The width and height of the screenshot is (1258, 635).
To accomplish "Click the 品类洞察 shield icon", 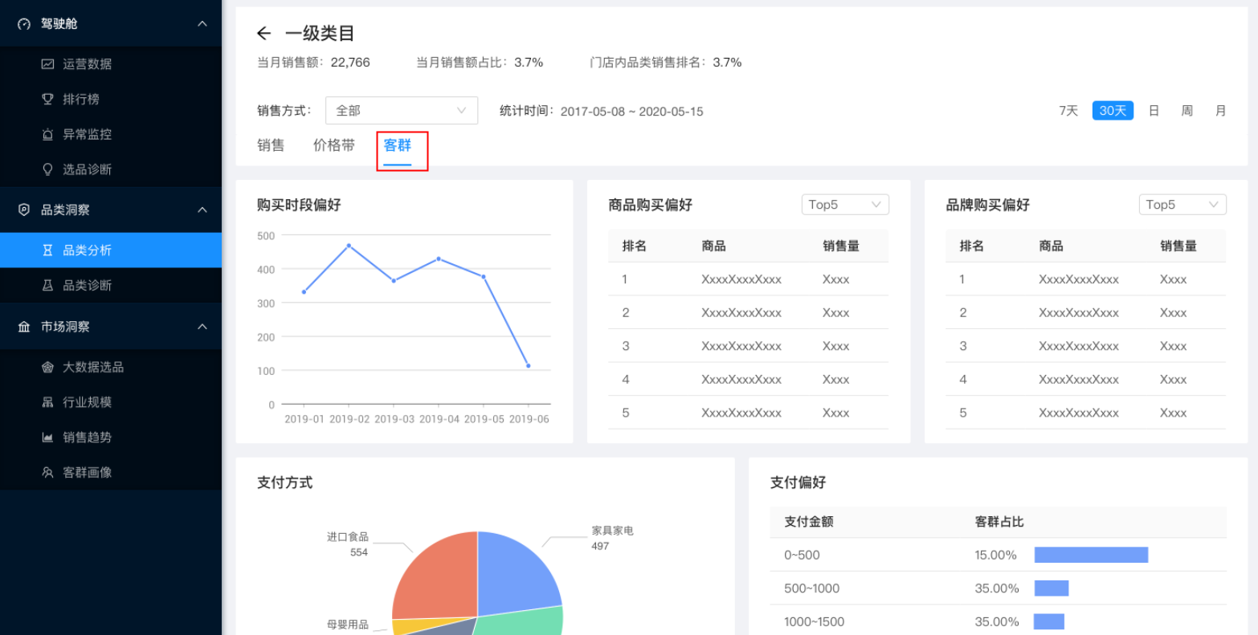I will click(24, 210).
